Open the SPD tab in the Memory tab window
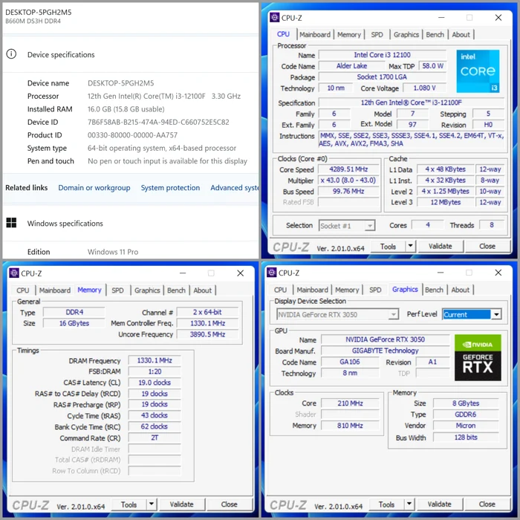 click(x=117, y=290)
